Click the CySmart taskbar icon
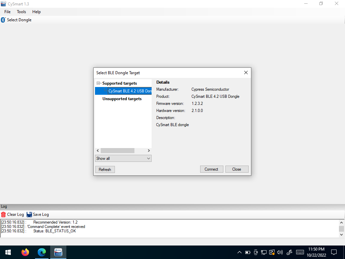The image size is (345, 259). (x=58, y=252)
